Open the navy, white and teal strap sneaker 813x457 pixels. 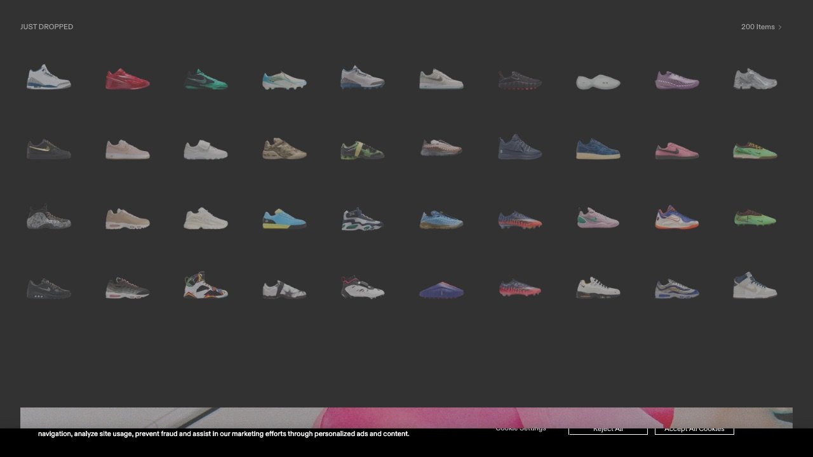pos(363,219)
